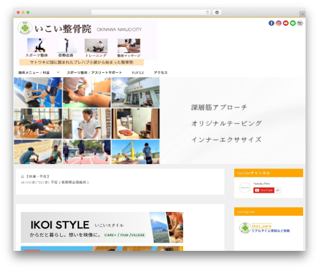Viewport: 319px width, 270px height.
Task: Open the Instagram social icon
Action: pos(278,23)
